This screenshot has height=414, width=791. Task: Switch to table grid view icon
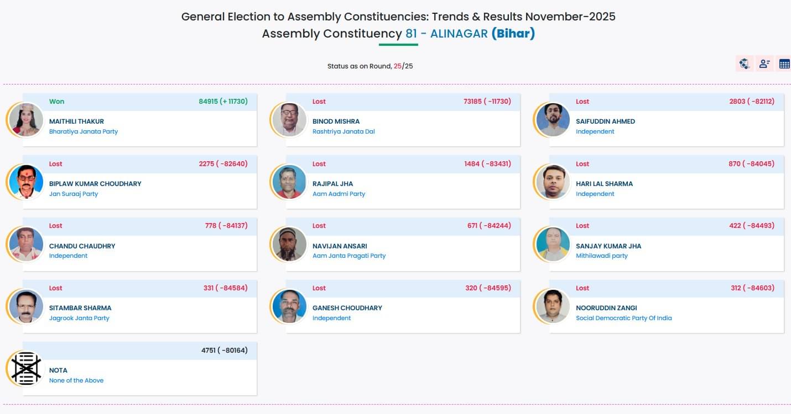(x=784, y=64)
